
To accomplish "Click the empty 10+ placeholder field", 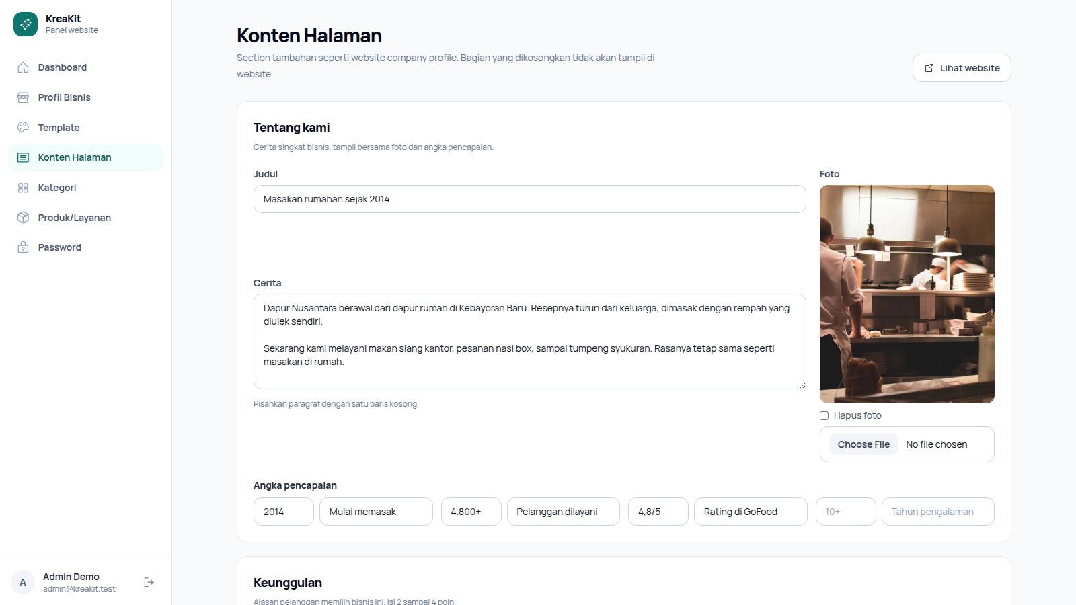I will click(845, 512).
